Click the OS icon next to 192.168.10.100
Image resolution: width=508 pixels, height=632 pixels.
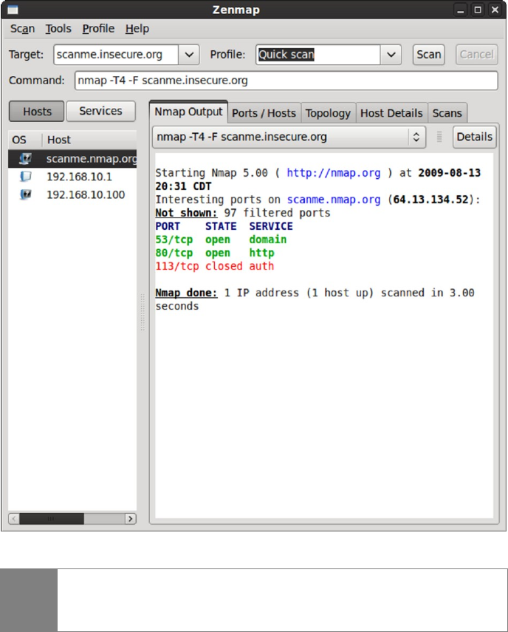[25, 194]
